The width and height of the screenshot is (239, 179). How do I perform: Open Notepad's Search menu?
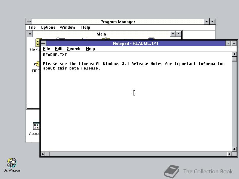pos(73,49)
